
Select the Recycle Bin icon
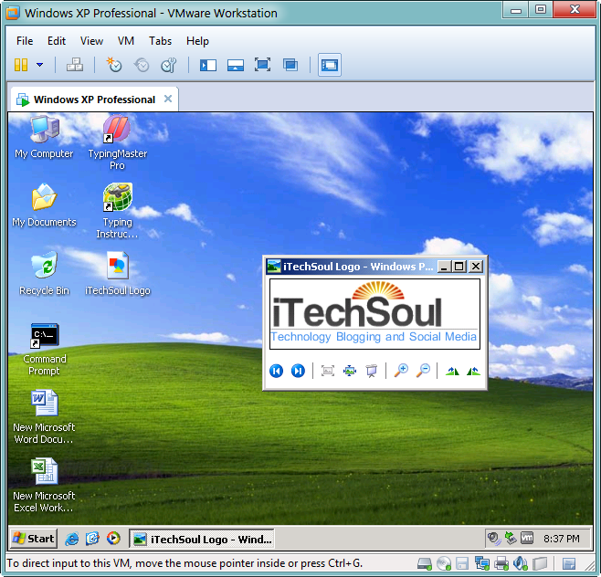pos(44,274)
